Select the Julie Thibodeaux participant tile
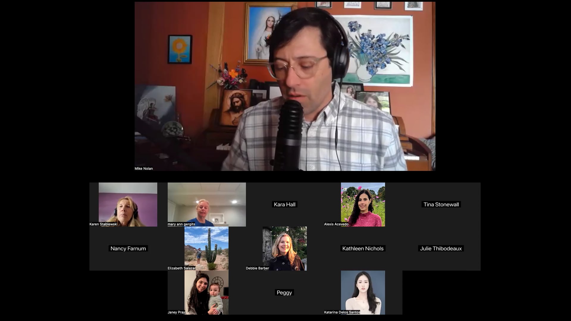 click(x=441, y=248)
